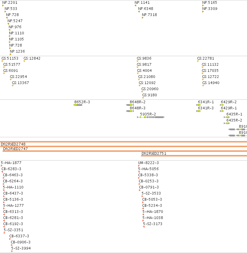Select the GS:4004 insertion label
247x253 pixels.
(145, 71)
